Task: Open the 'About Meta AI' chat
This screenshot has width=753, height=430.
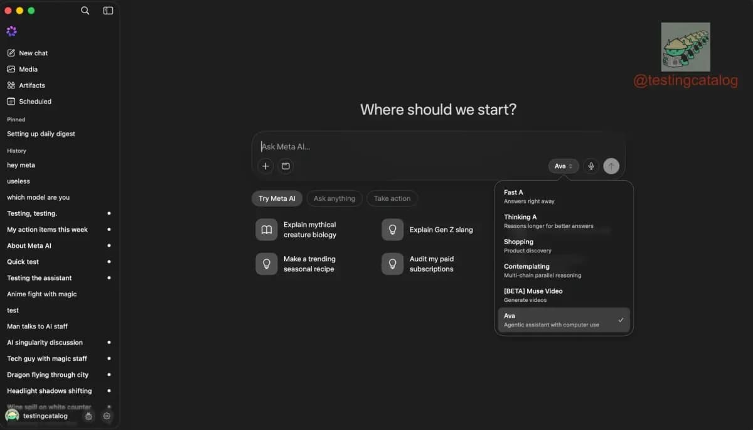Action: pos(29,246)
